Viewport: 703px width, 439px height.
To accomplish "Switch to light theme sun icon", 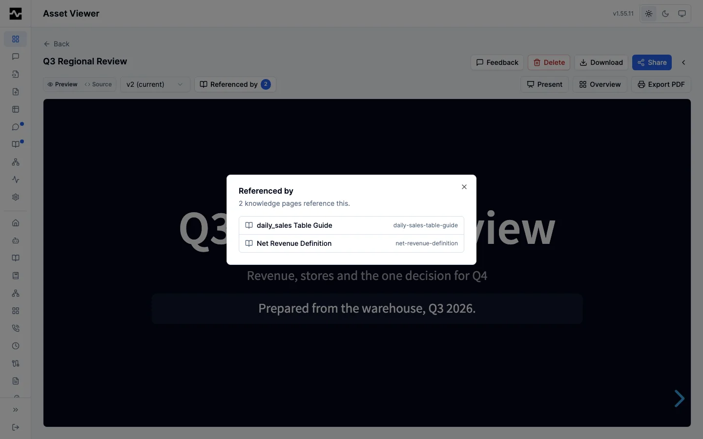I will point(649,14).
